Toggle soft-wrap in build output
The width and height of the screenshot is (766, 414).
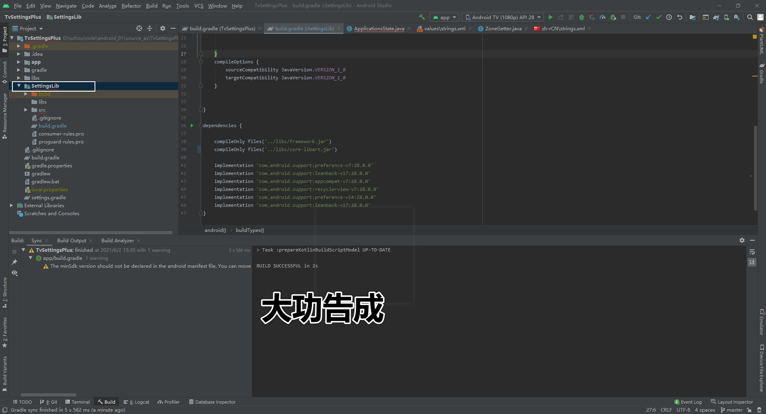tap(752, 252)
